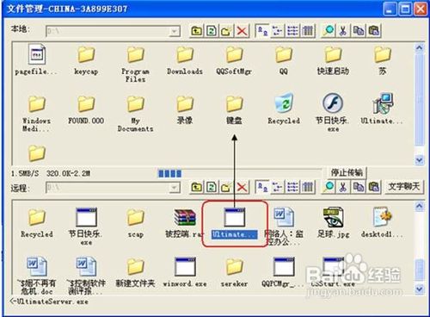The height and width of the screenshot is (317, 430).
Task: Select the 足球.jpg image file
Action: point(333,223)
